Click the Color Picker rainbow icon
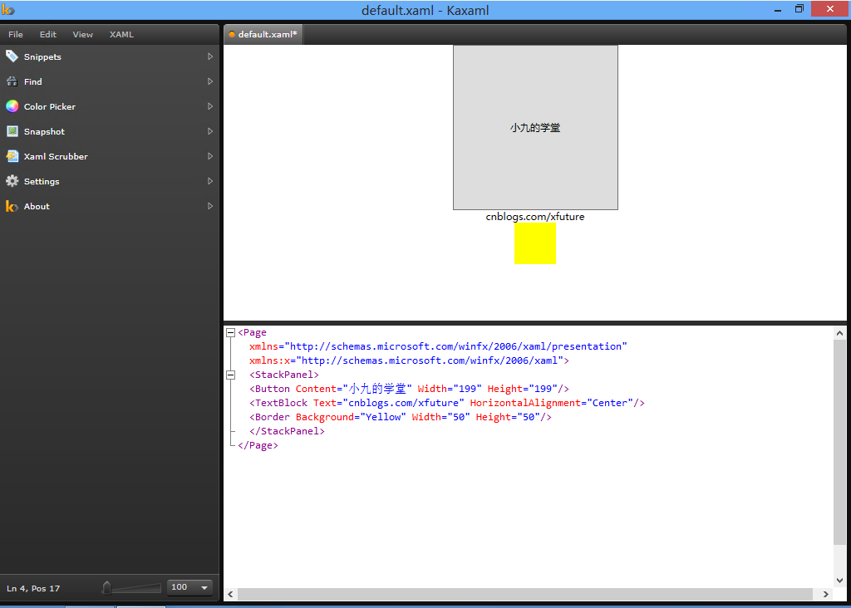 pos(12,106)
